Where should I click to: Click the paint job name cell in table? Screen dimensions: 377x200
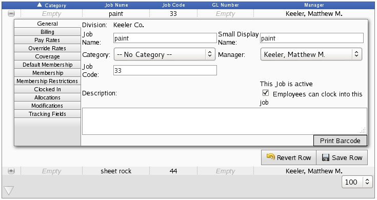pyautogui.click(x=116, y=14)
